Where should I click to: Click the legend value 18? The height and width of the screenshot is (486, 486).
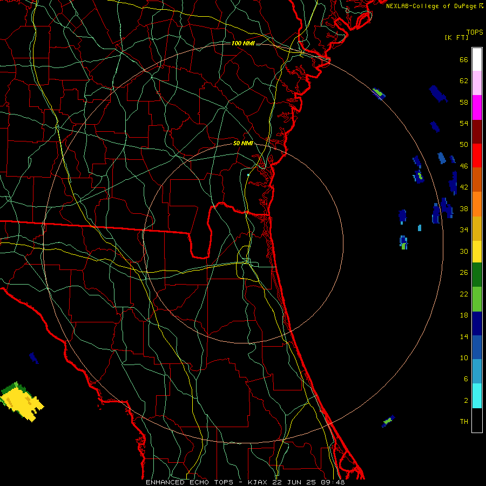click(464, 315)
